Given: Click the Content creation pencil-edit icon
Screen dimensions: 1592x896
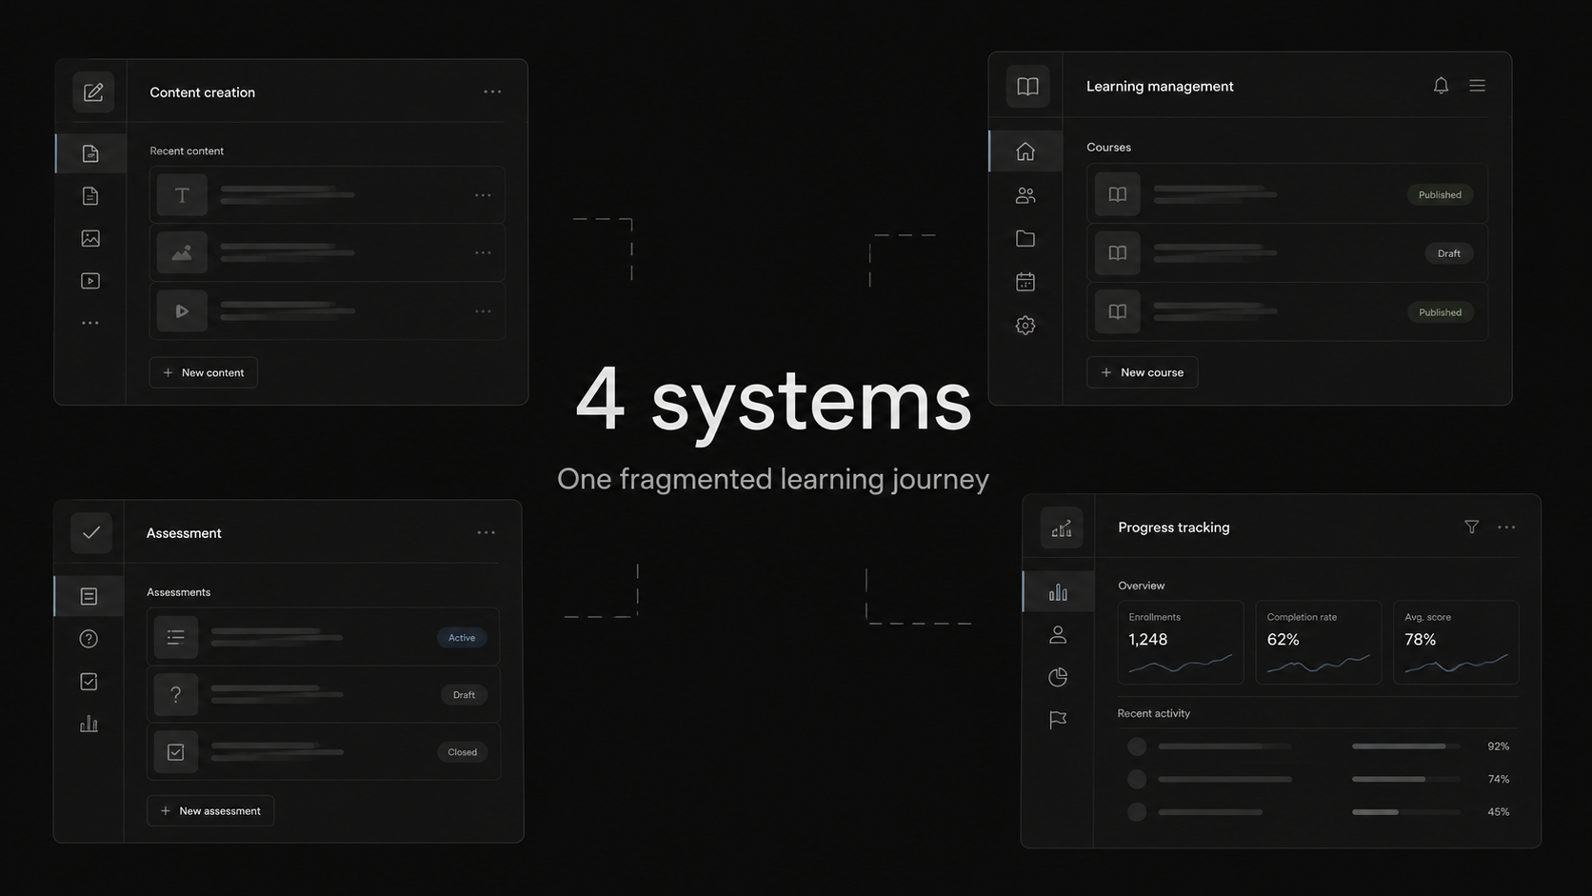Looking at the screenshot, I should tap(93, 92).
